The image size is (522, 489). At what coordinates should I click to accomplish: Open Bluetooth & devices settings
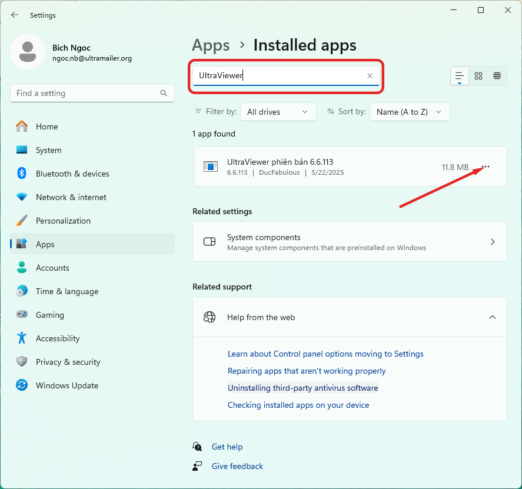click(x=74, y=174)
